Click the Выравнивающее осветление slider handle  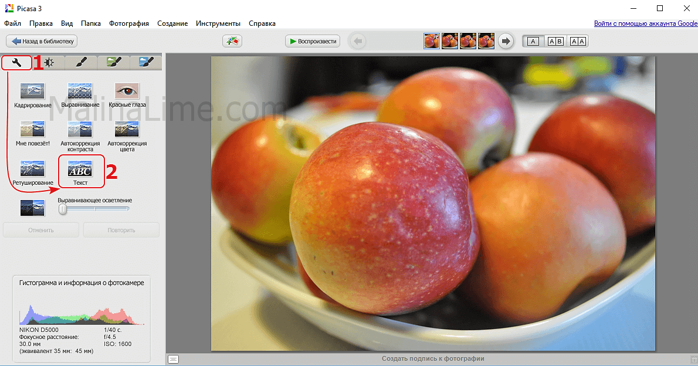(63, 209)
